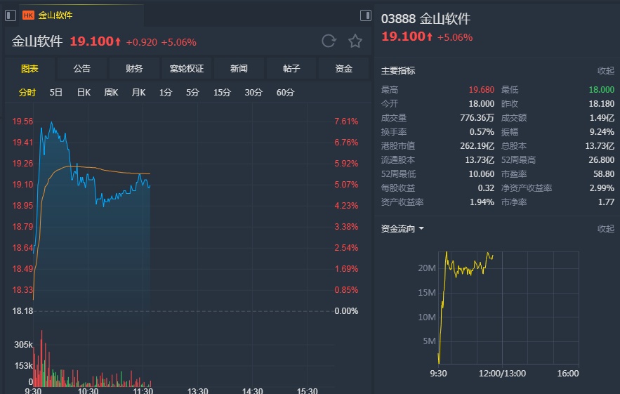Expand the 资金流向 dropdown arrow
Image resolution: width=620 pixels, height=394 pixels.
pos(421,229)
